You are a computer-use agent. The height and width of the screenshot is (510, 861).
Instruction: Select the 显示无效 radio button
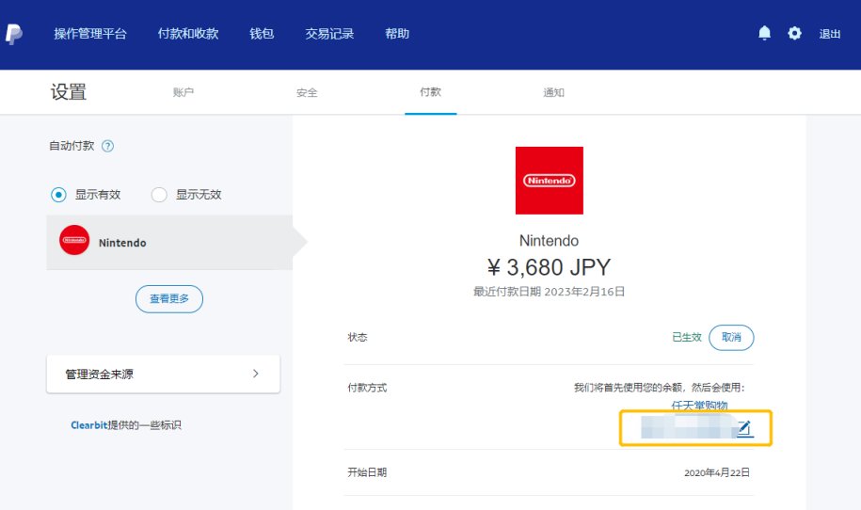pos(159,195)
